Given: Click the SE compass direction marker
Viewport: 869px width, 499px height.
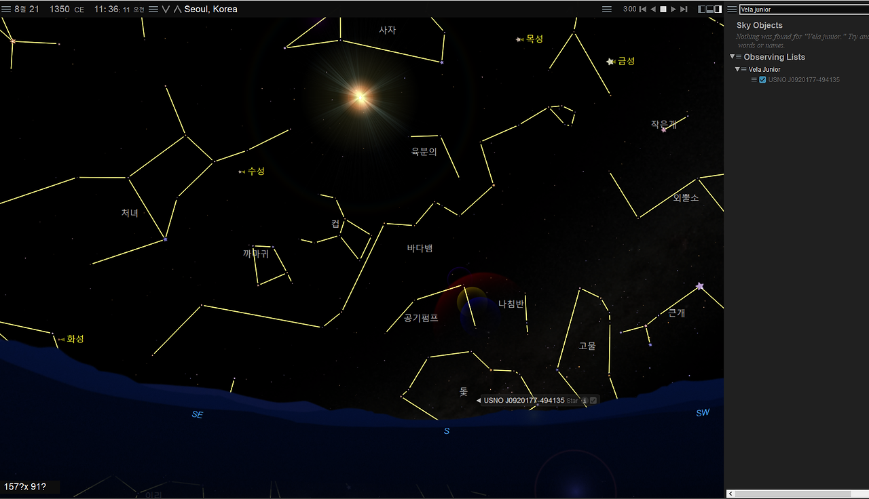Looking at the screenshot, I should [198, 414].
